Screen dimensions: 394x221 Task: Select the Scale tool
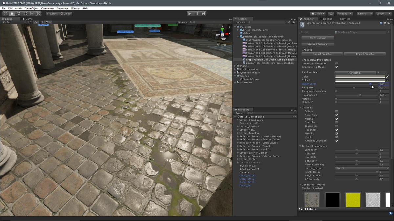(x=25, y=14)
